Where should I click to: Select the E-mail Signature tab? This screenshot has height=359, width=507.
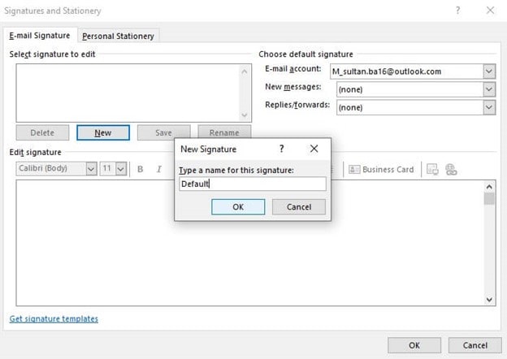[40, 36]
